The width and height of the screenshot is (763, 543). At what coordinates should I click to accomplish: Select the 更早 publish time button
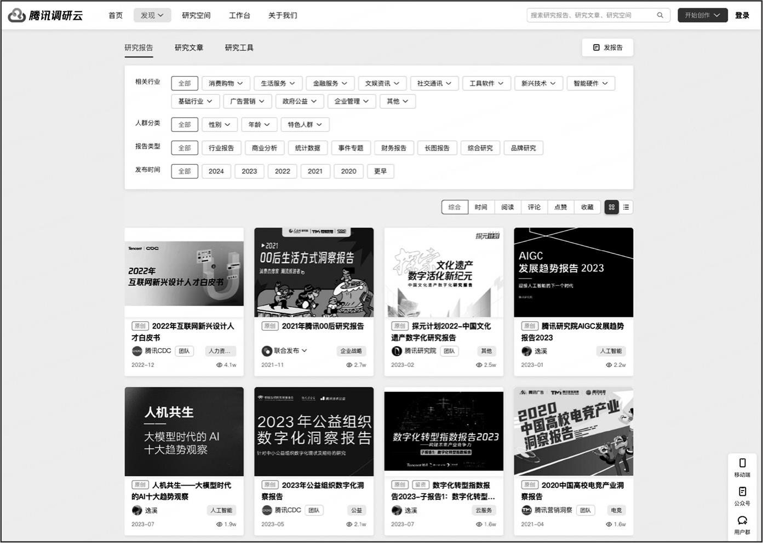point(381,171)
